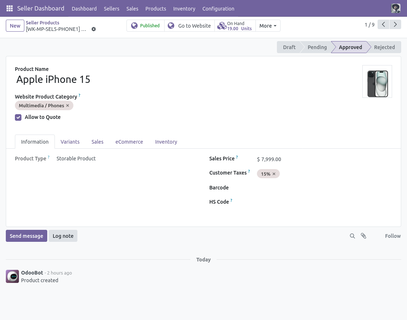The image size is (407, 320).
Task: Click the Seller Dashboard app title
Action: coord(41,8)
